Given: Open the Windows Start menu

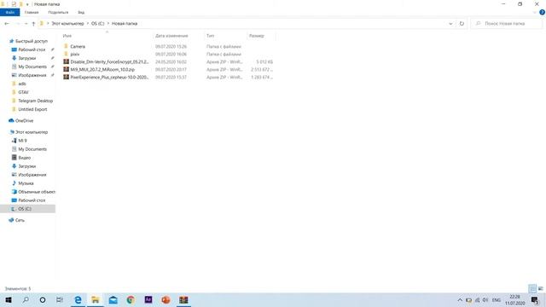Looking at the screenshot, I should tap(9, 299).
